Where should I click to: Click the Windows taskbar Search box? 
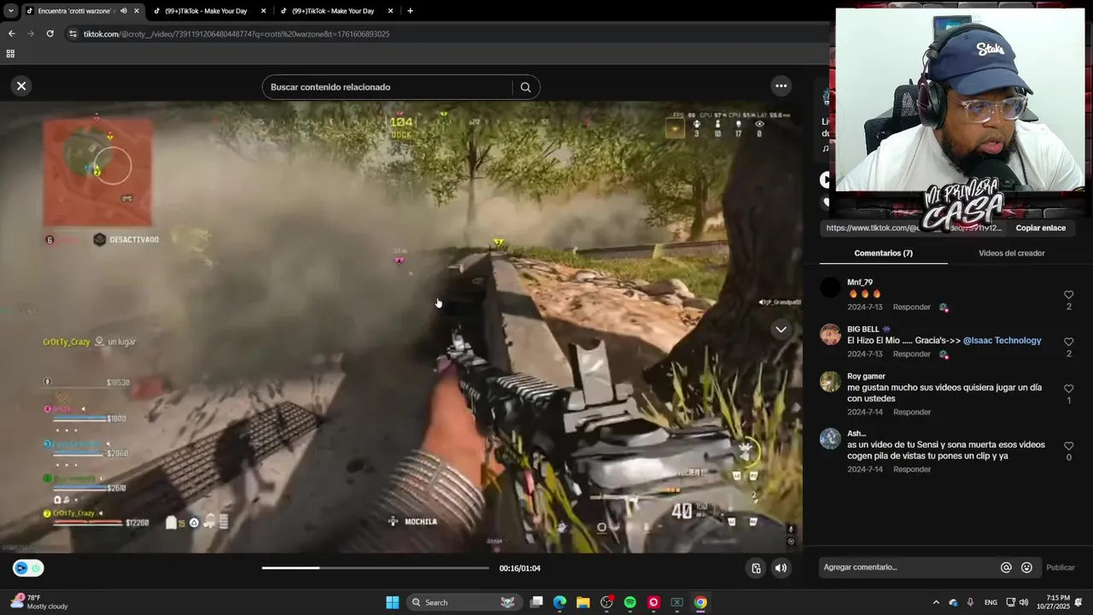click(465, 602)
